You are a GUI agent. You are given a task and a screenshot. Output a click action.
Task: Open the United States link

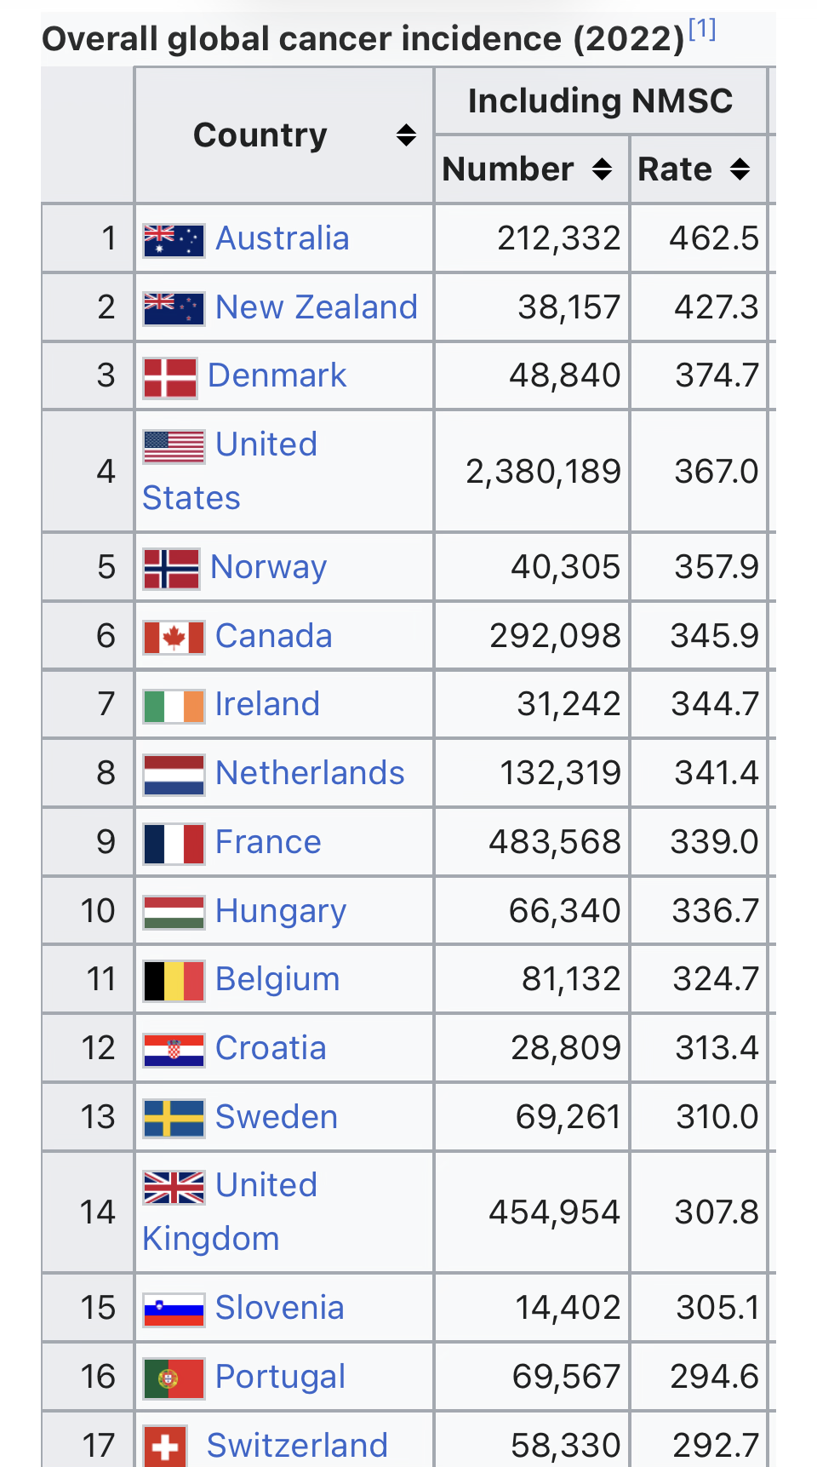230,471
